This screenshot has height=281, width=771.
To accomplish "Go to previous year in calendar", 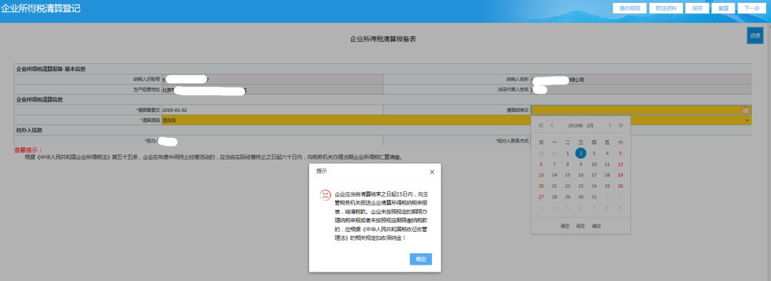I will click(541, 125).
